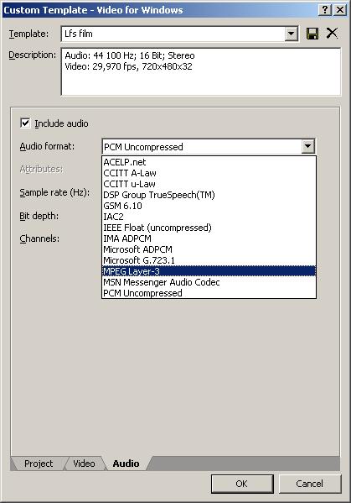The height and width of the screenshot is (503, 351).
Task: Select Microsoft ADPCM format
Action: click(x=209, y=249)
